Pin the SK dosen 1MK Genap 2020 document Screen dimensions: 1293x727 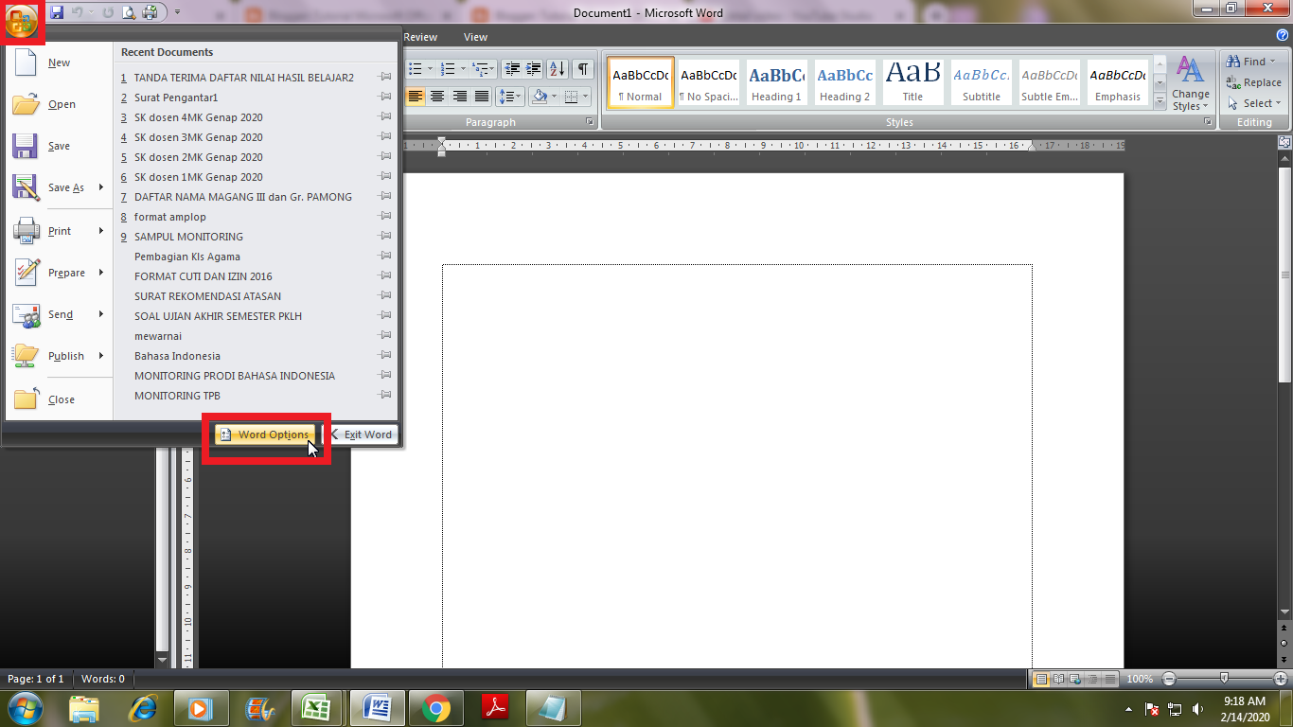pos(385,177)
